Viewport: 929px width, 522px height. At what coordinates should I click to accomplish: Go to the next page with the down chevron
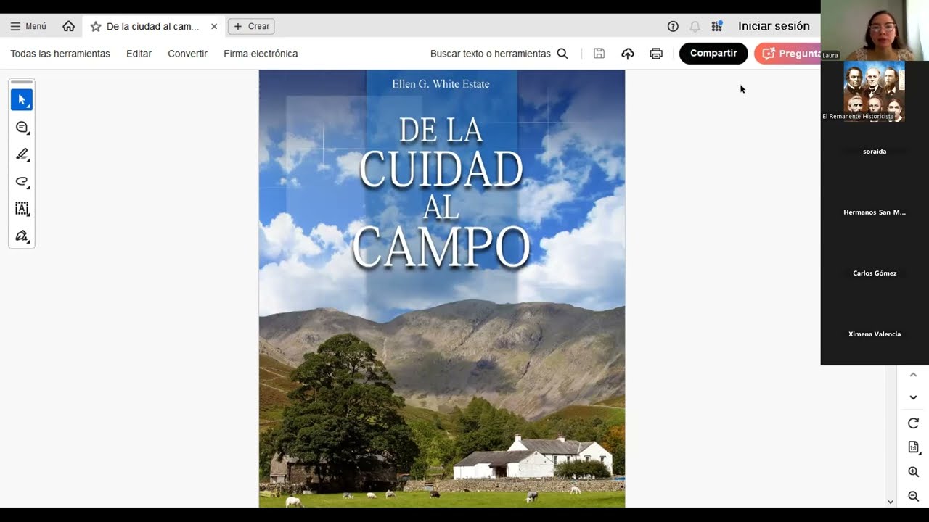click(x=913, y=397)
